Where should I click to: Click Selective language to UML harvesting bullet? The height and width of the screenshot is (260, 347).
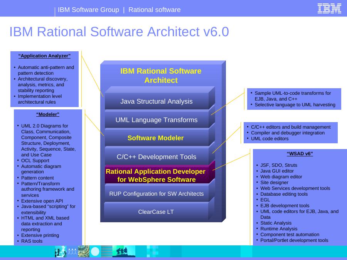[295, 105]
